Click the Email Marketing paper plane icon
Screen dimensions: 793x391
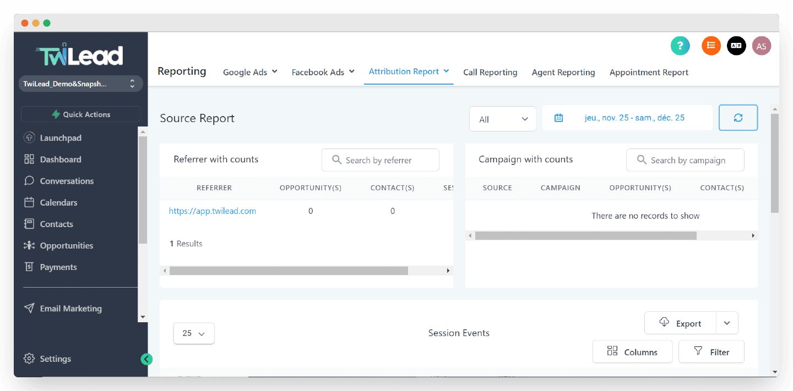(29, 308)
